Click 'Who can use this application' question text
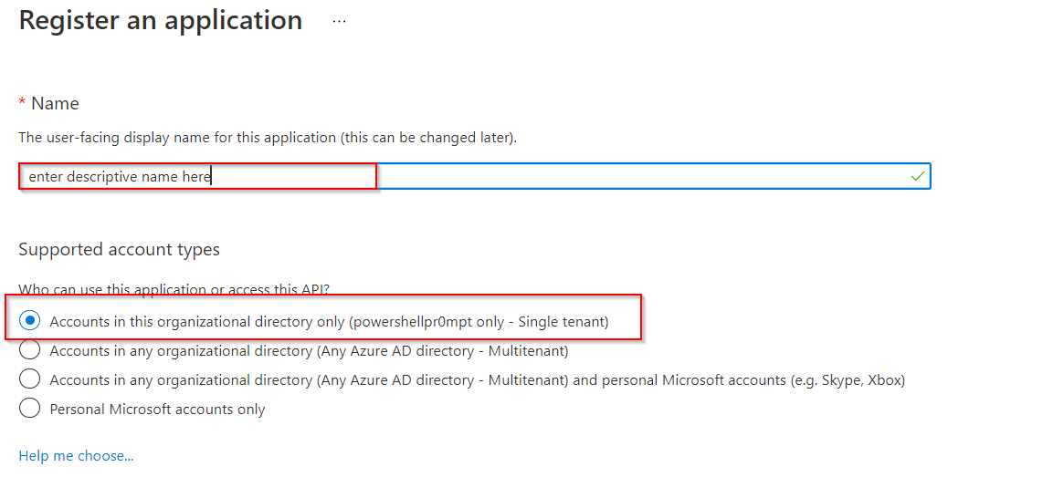The width and height of the screenshot is (1053, 498). (174, 289)
